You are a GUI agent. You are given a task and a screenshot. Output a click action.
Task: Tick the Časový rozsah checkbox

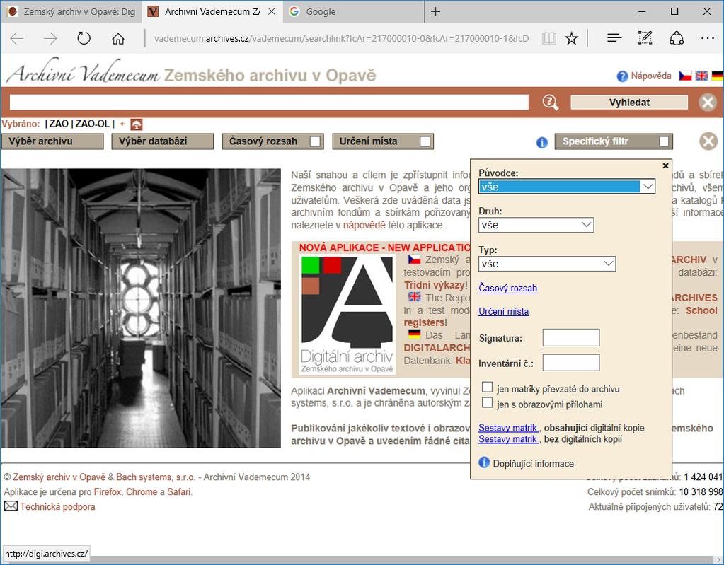[x=316, y=141]
